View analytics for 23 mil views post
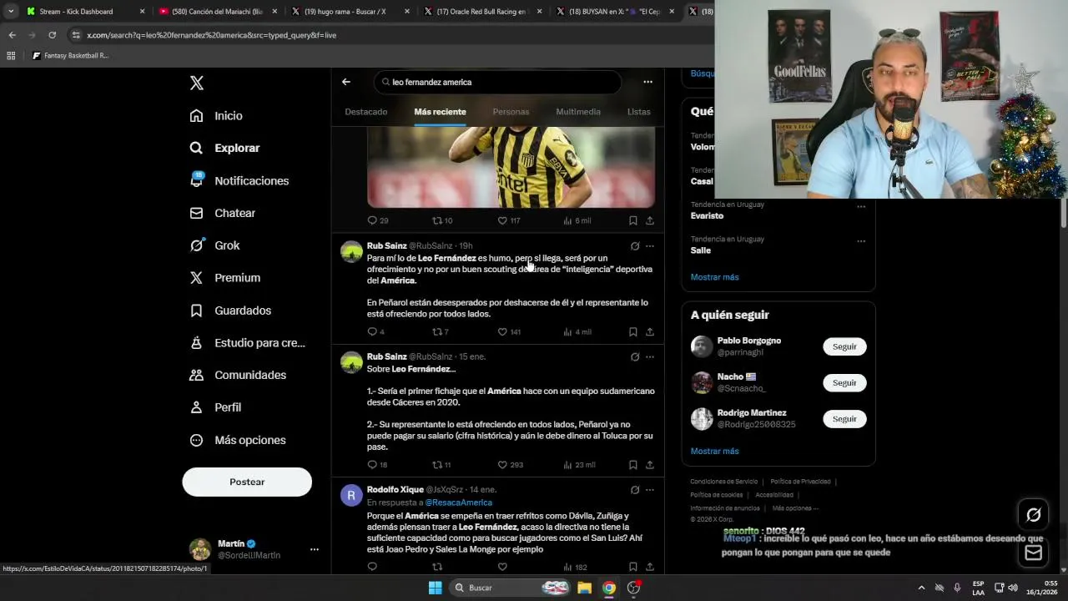The image size is (1068, 601). coord(579,465)
